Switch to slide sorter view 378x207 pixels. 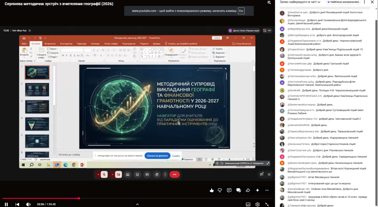click(206, 159)
